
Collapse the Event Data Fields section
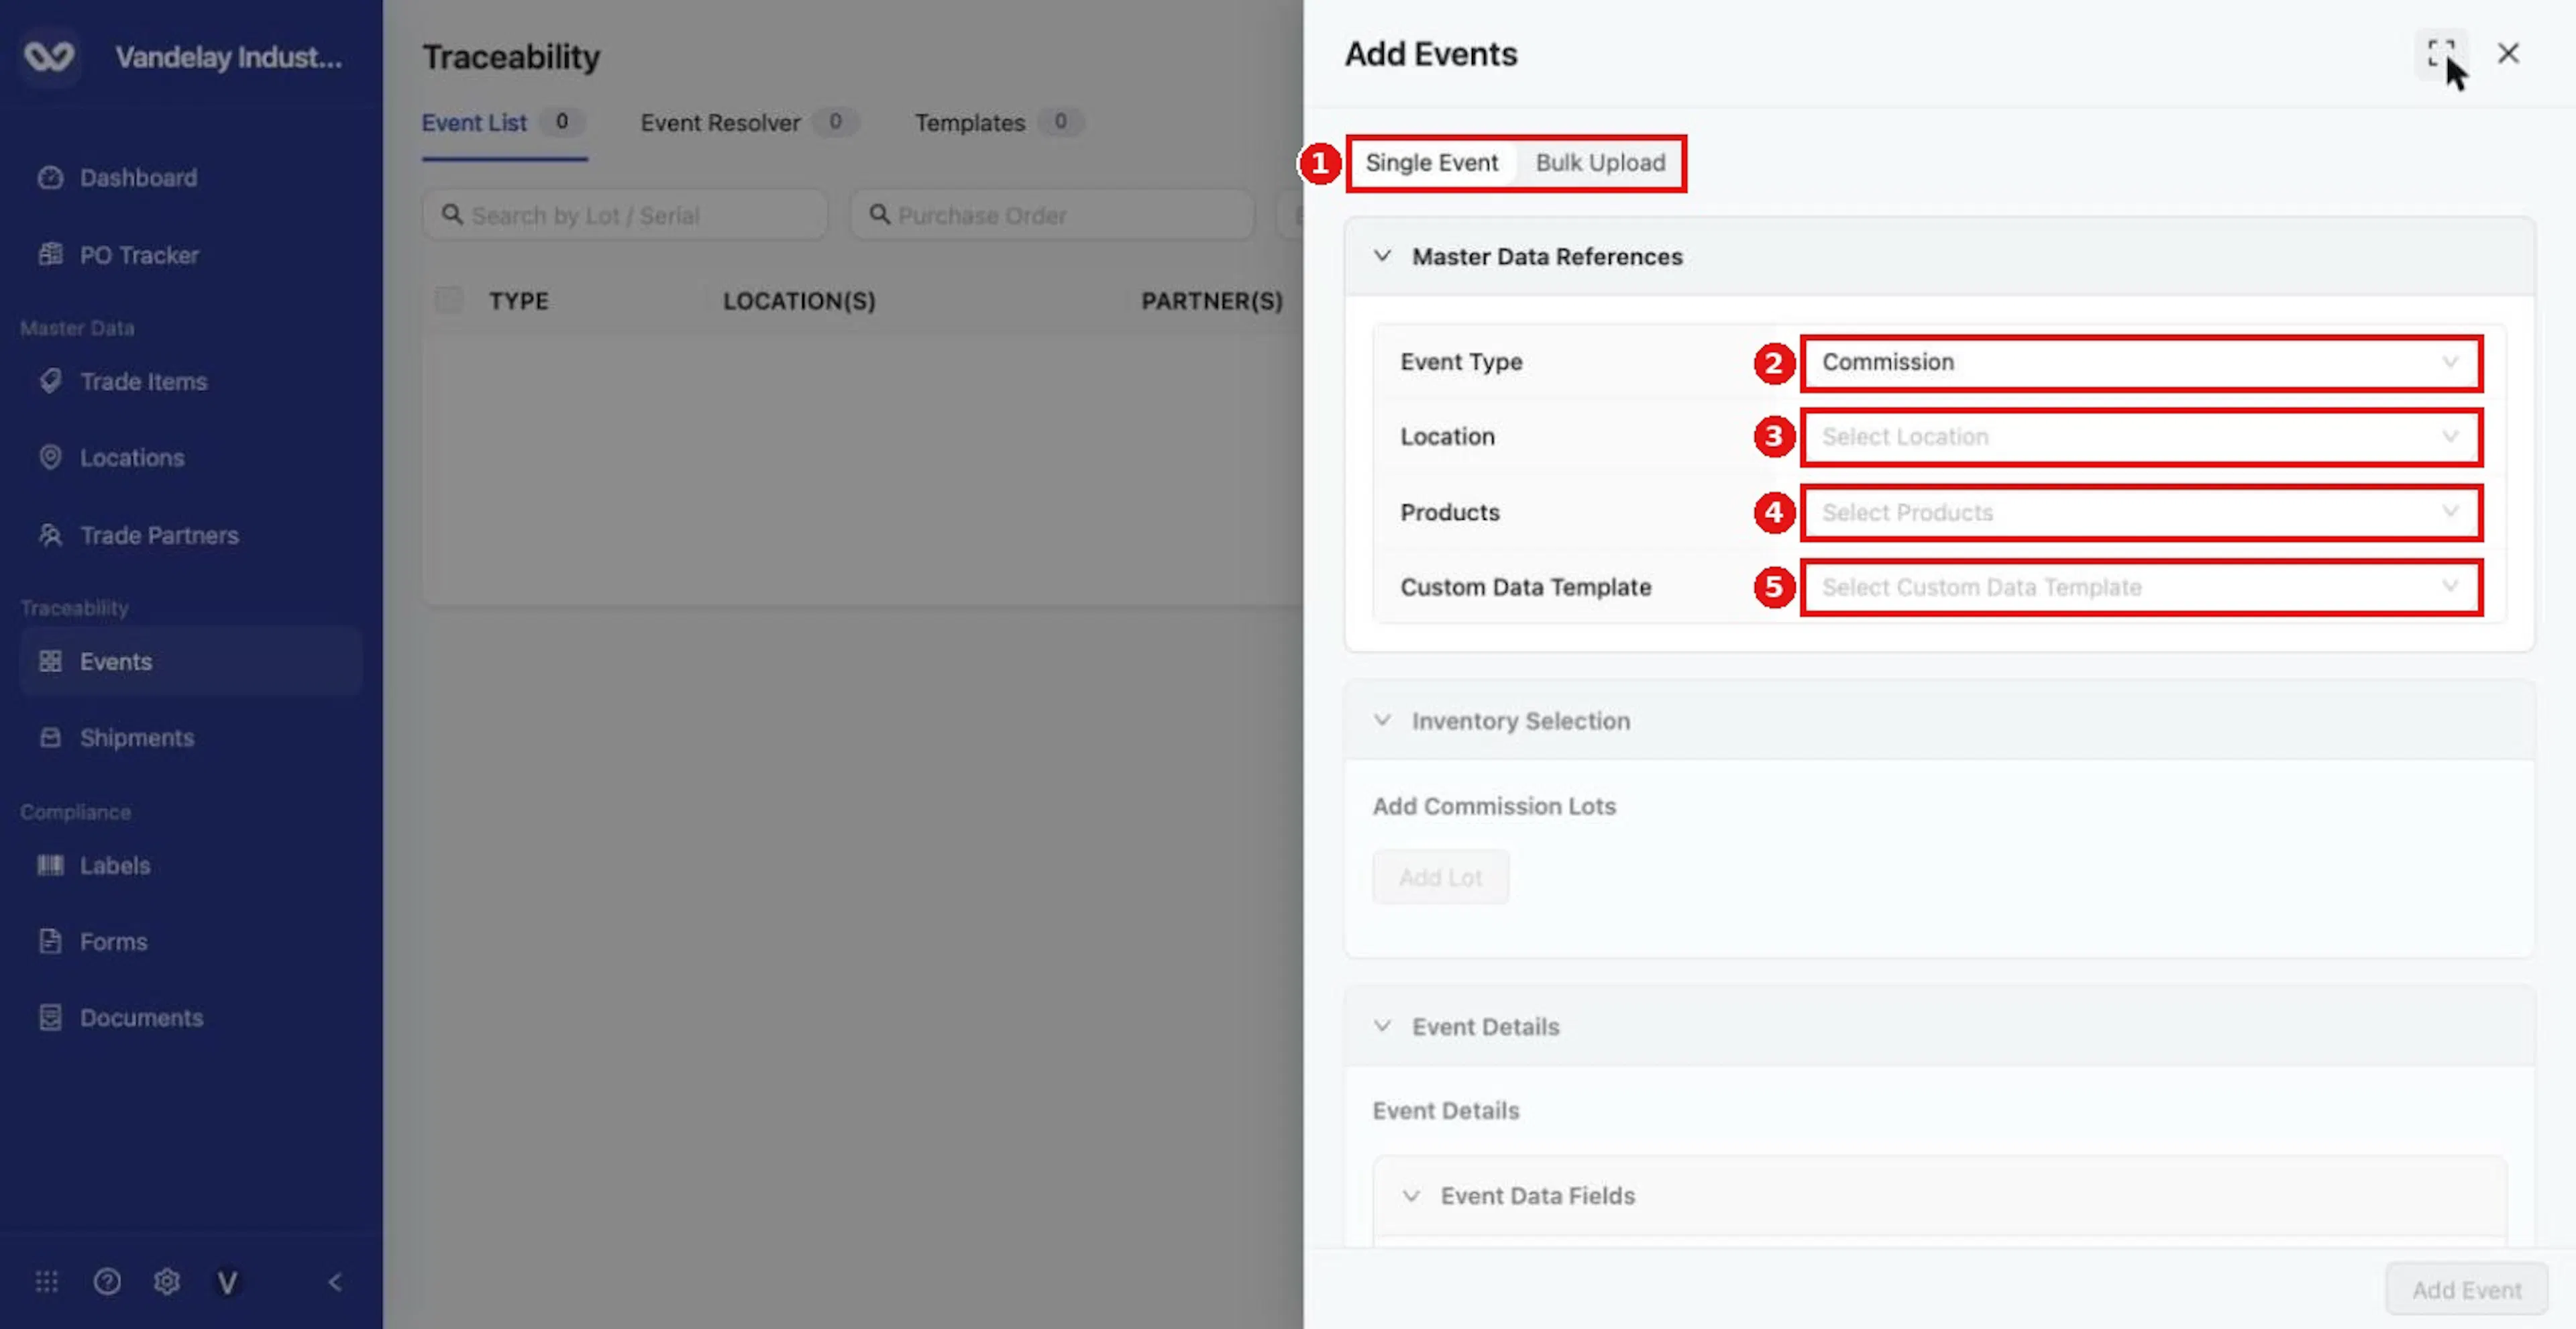tap(1410, 1195)
